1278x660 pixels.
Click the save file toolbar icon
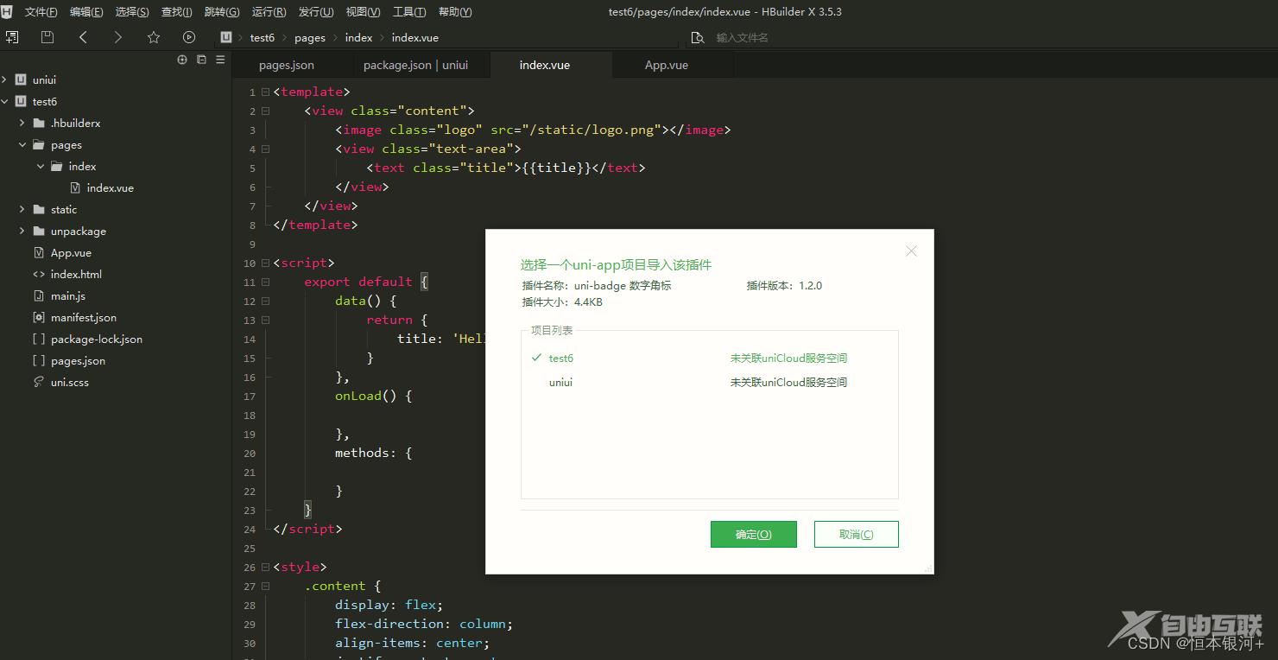(47, 37)
